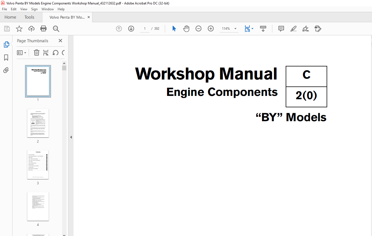
Task: Click the page number input field
Action: [x=145, y=29]
